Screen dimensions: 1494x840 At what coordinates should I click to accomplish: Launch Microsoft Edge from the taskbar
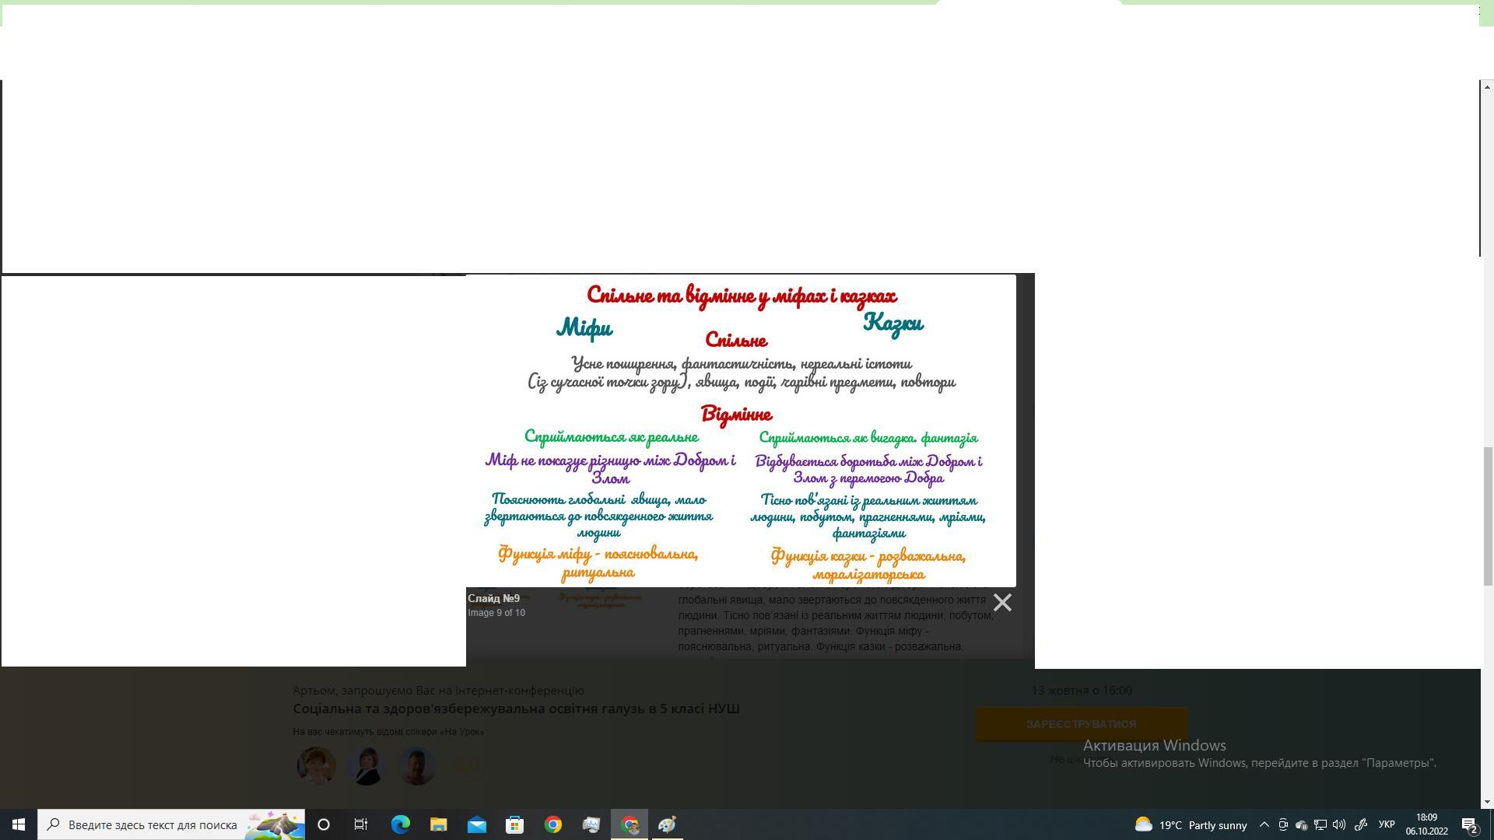400,824
